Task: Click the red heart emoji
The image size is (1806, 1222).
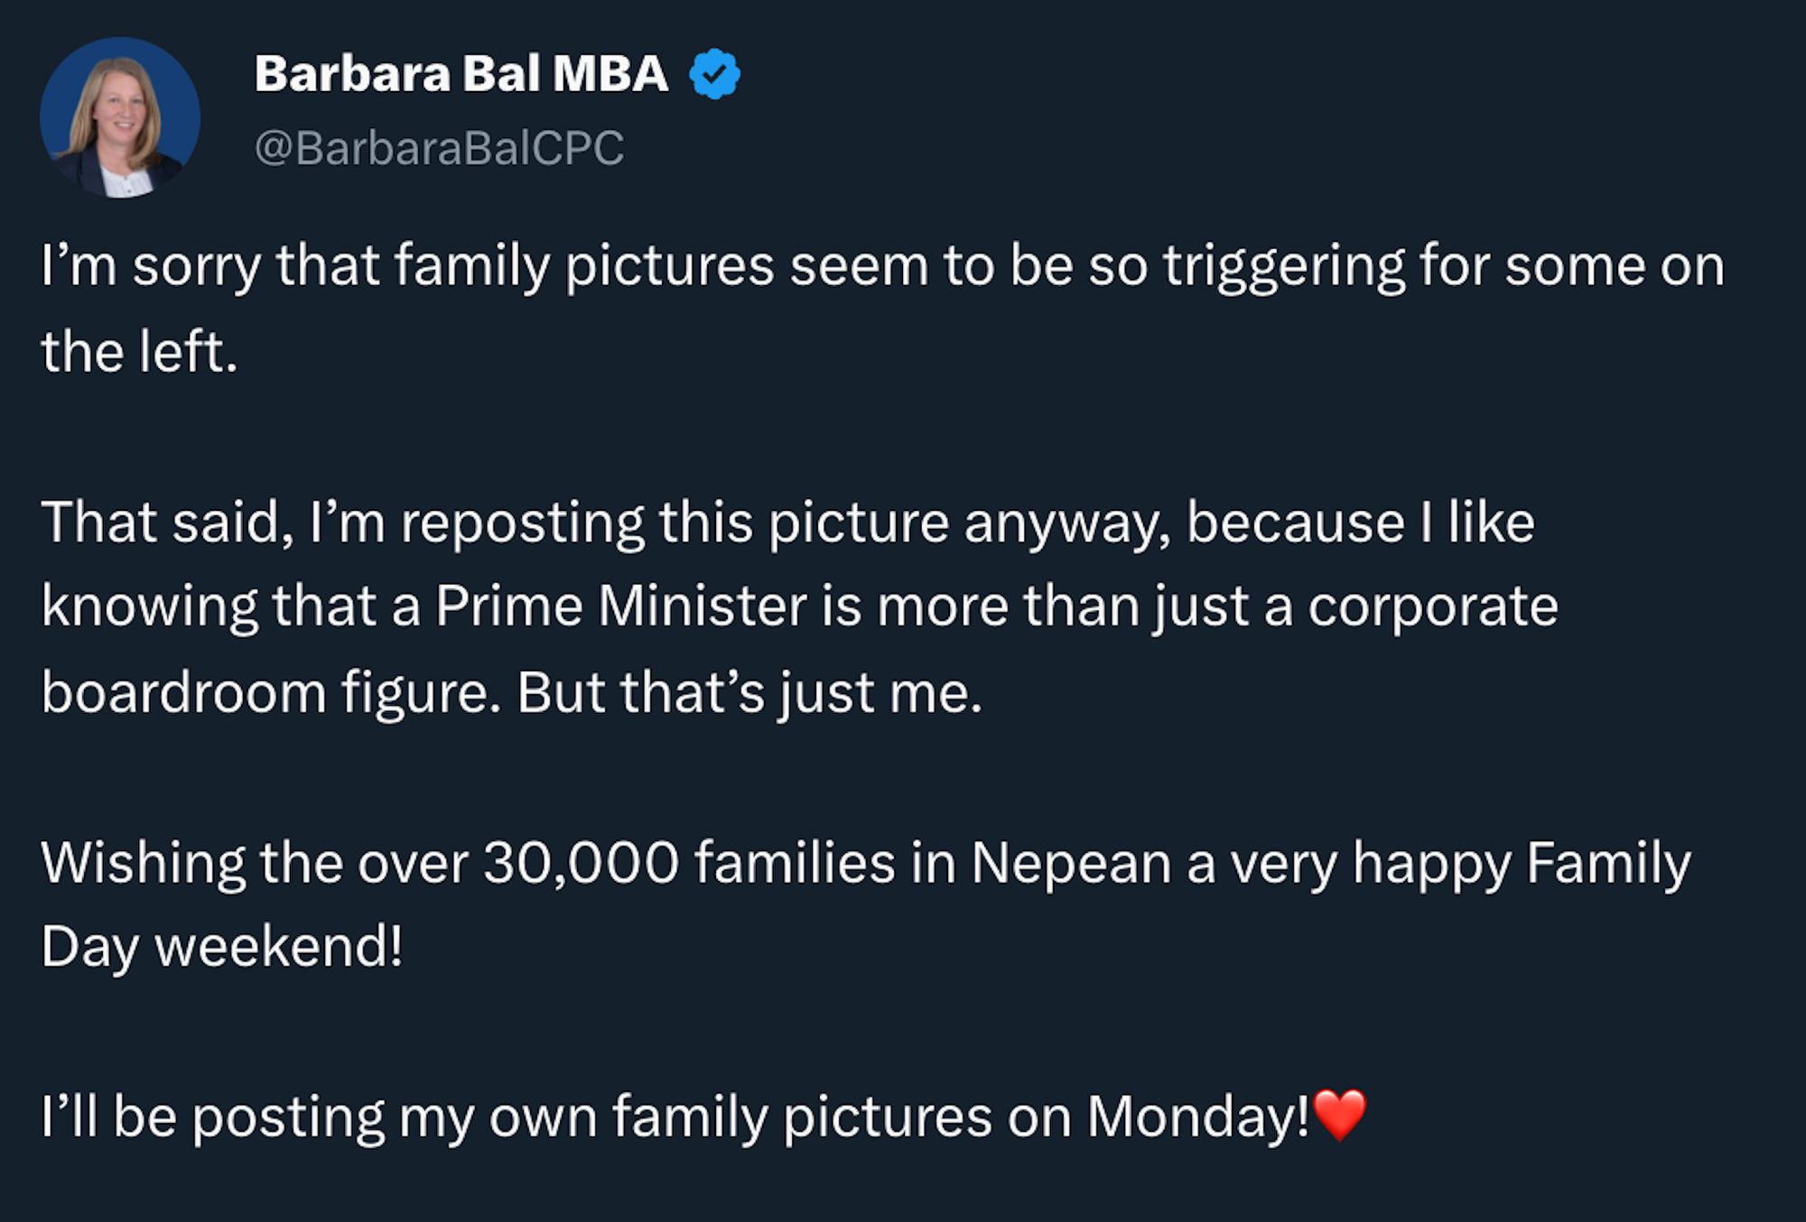Action: 1340,1115
